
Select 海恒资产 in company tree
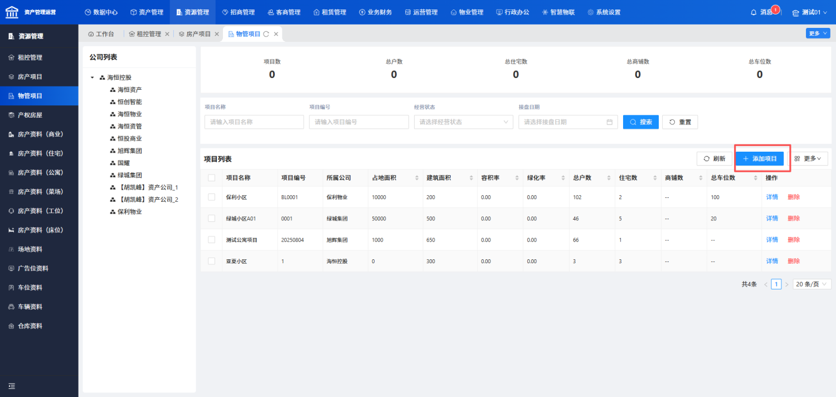(x=129, y=90)
